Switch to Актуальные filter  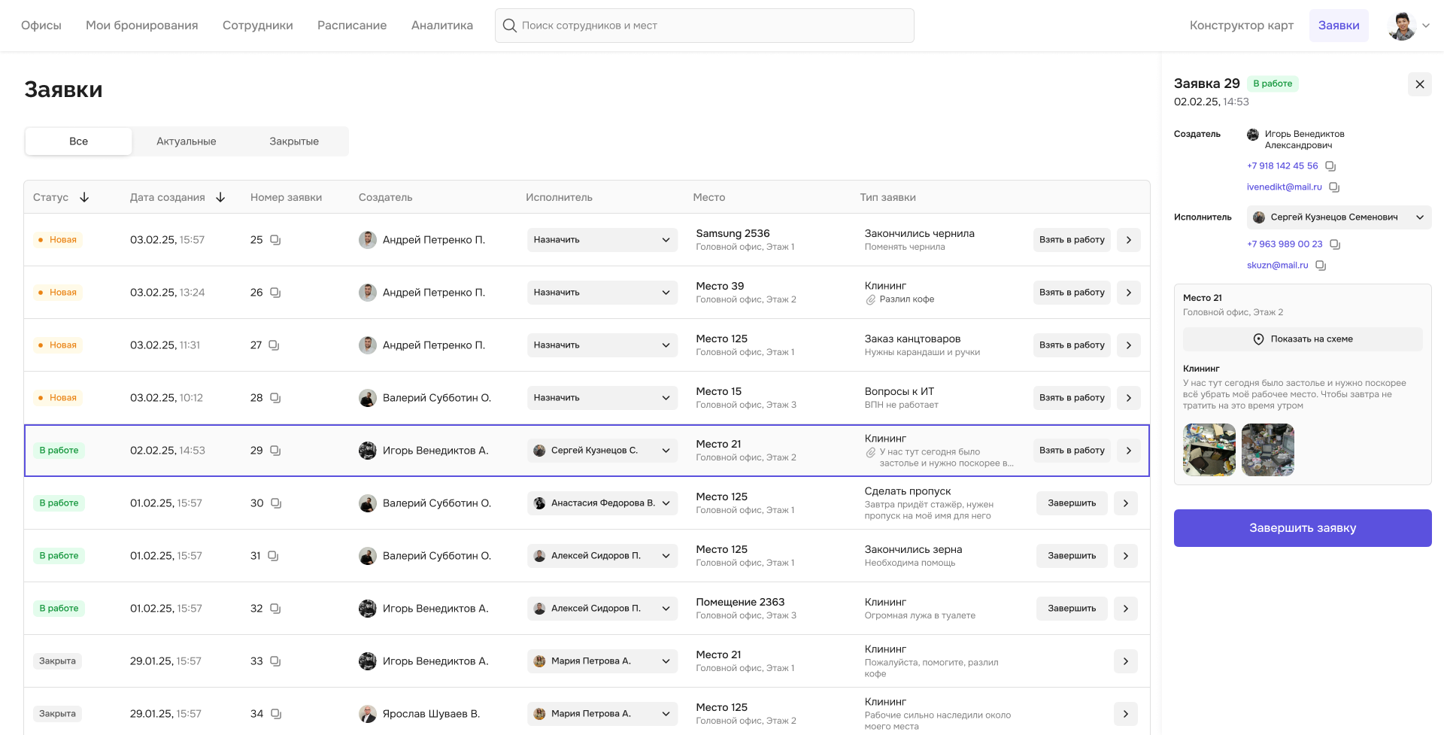[x=186, y=141]
